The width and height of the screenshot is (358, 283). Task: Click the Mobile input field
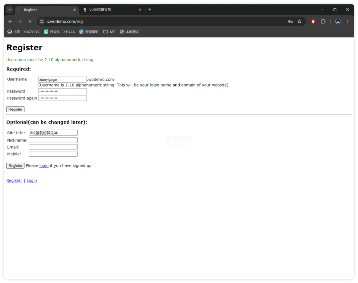(53, 154)
